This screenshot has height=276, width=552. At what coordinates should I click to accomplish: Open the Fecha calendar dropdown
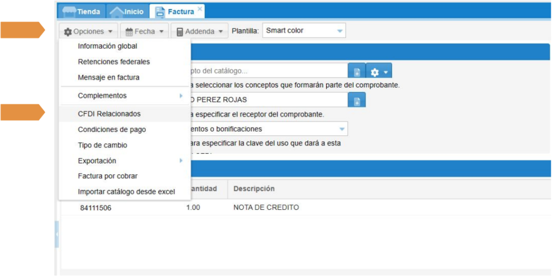pos(144,32)
